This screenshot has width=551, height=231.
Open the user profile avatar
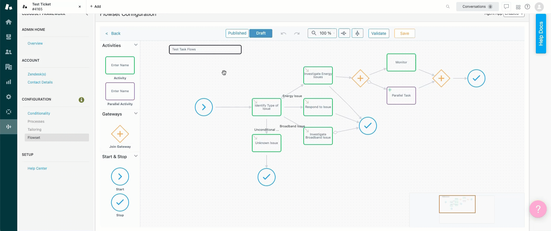pyautogui.click(x=539, y=7)
